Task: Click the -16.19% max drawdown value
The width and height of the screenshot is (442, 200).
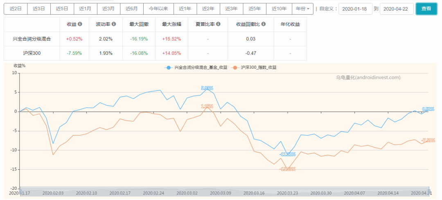Action: click(x=139, y=39)
